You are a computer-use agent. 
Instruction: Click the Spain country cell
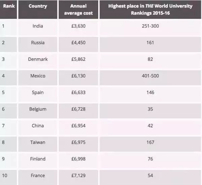click(38, 92)
